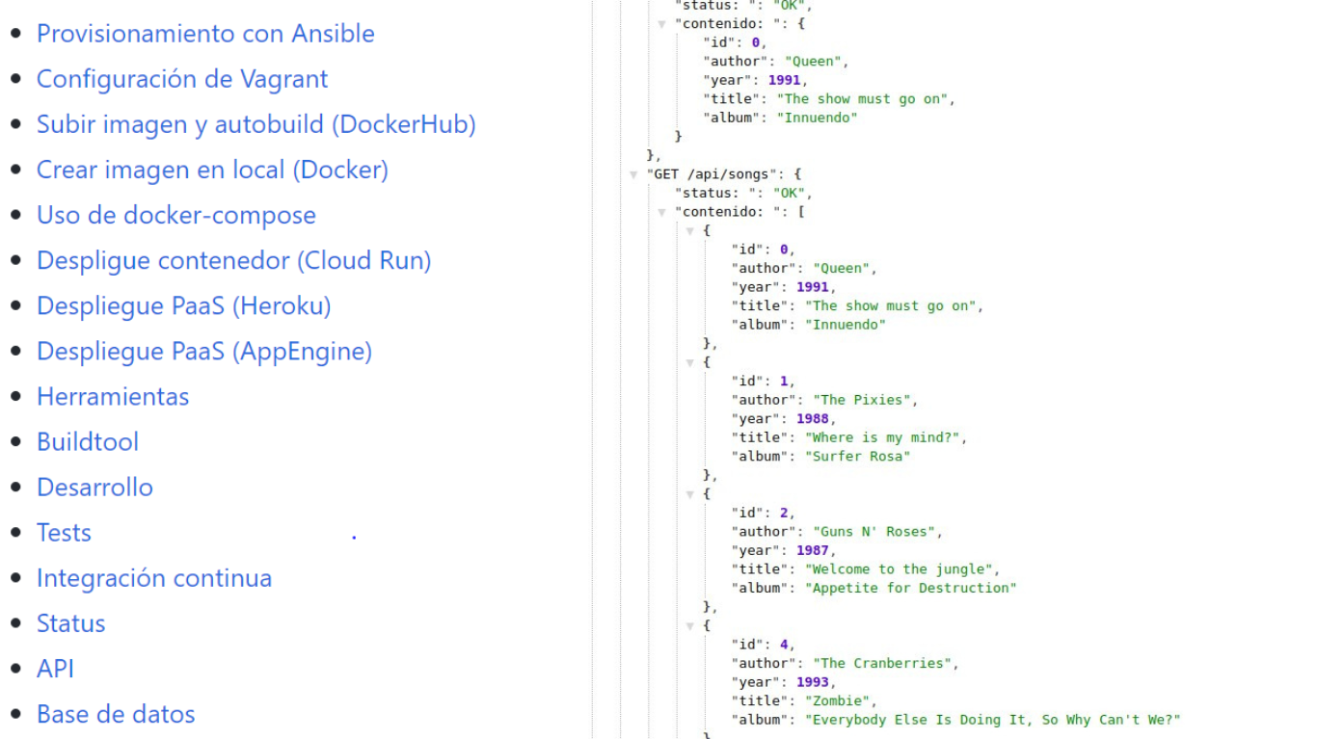
Task: Select the "Zombie" title value
Action: 838,701
